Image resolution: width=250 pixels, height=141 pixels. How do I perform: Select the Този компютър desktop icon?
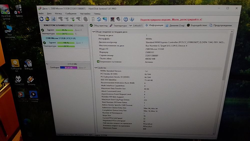coord(9,32)
